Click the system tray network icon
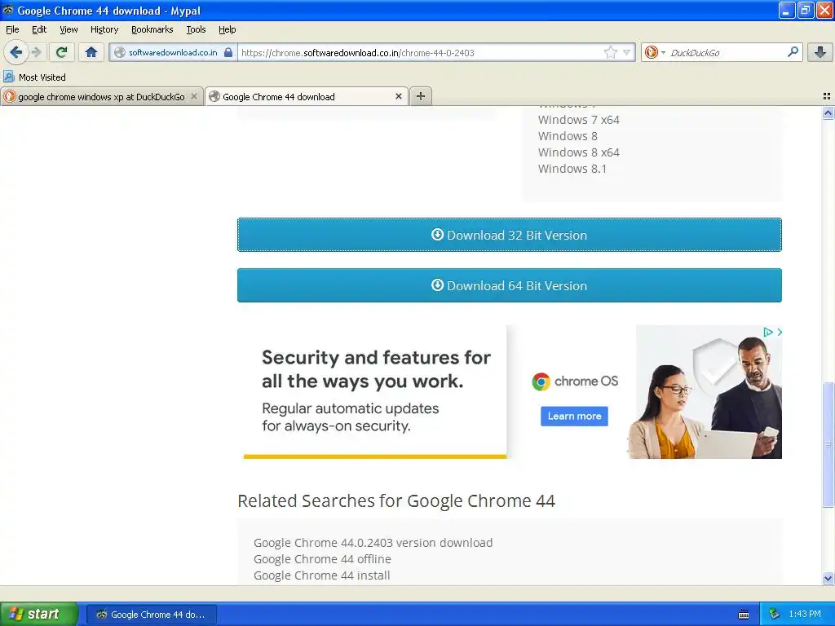835x626 pixels. [774, 615]
